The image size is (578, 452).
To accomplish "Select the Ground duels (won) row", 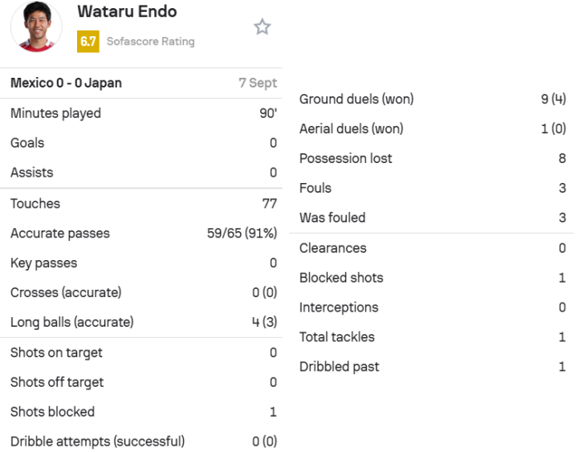I will [x=432, y=100].
